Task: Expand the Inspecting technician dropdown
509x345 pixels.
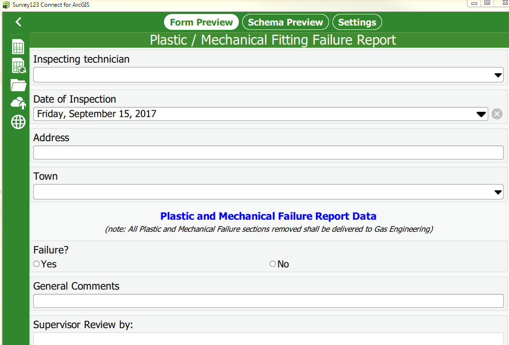Action: [498, 75]
